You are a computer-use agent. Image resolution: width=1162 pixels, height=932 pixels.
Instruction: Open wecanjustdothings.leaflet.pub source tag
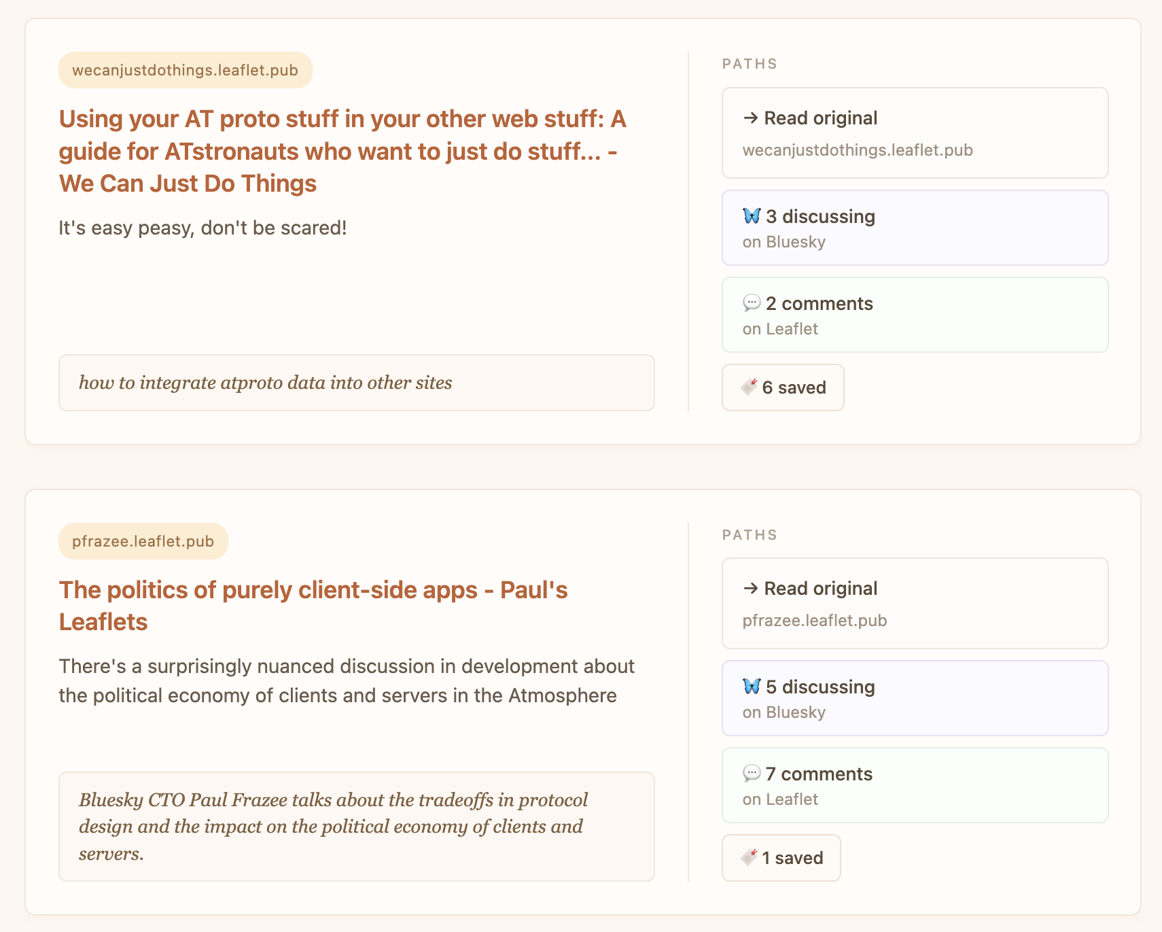click(185, 71)
